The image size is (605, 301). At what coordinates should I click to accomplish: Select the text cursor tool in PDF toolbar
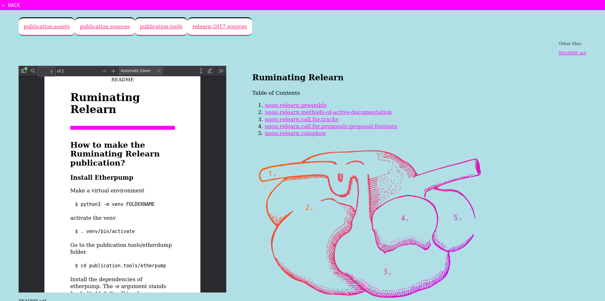click(x=201, y=71)
